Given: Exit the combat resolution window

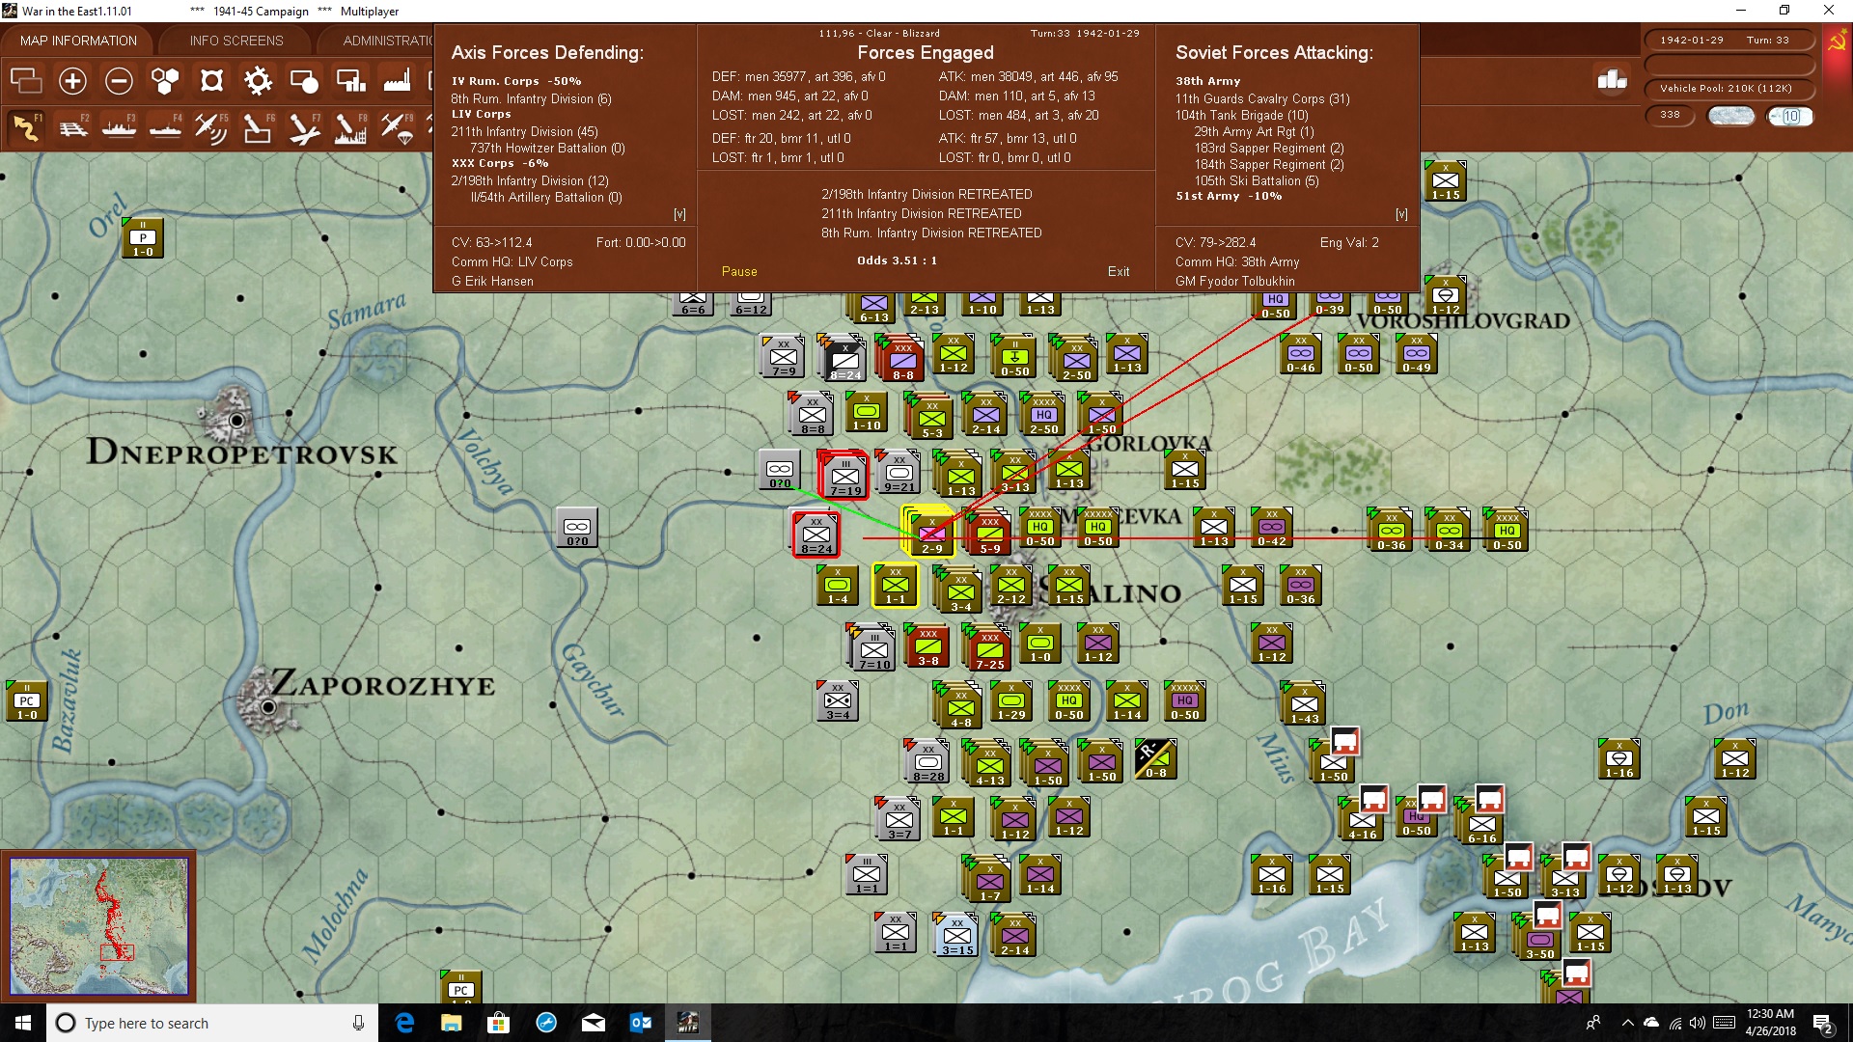Looking at the screenshot, I should coord(1119,271).
